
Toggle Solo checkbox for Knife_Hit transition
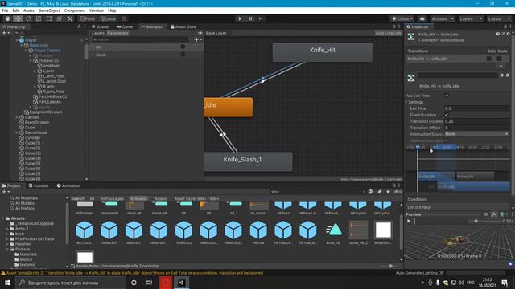(489, 59)
